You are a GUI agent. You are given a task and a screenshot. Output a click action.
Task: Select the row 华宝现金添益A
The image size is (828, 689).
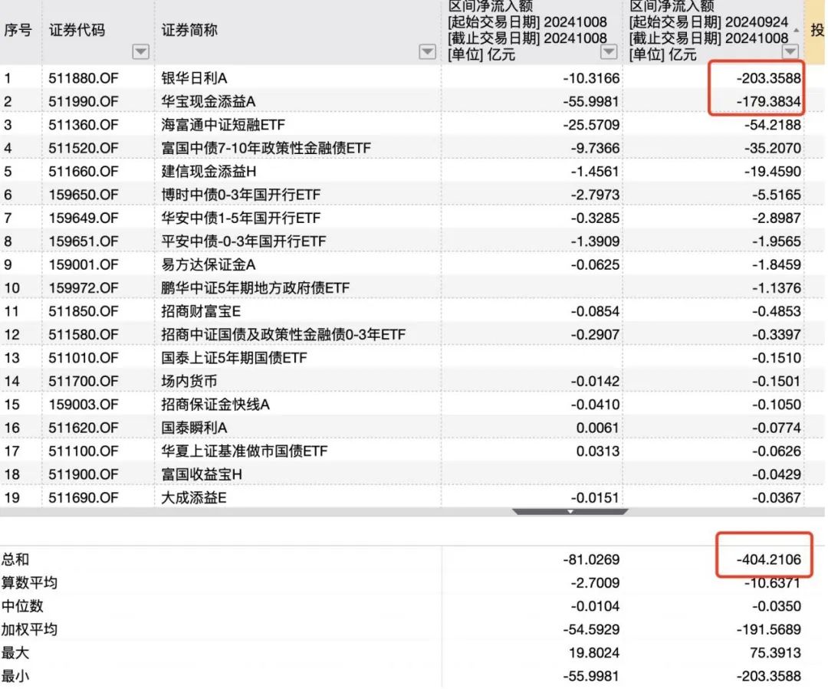coord(402,101)
